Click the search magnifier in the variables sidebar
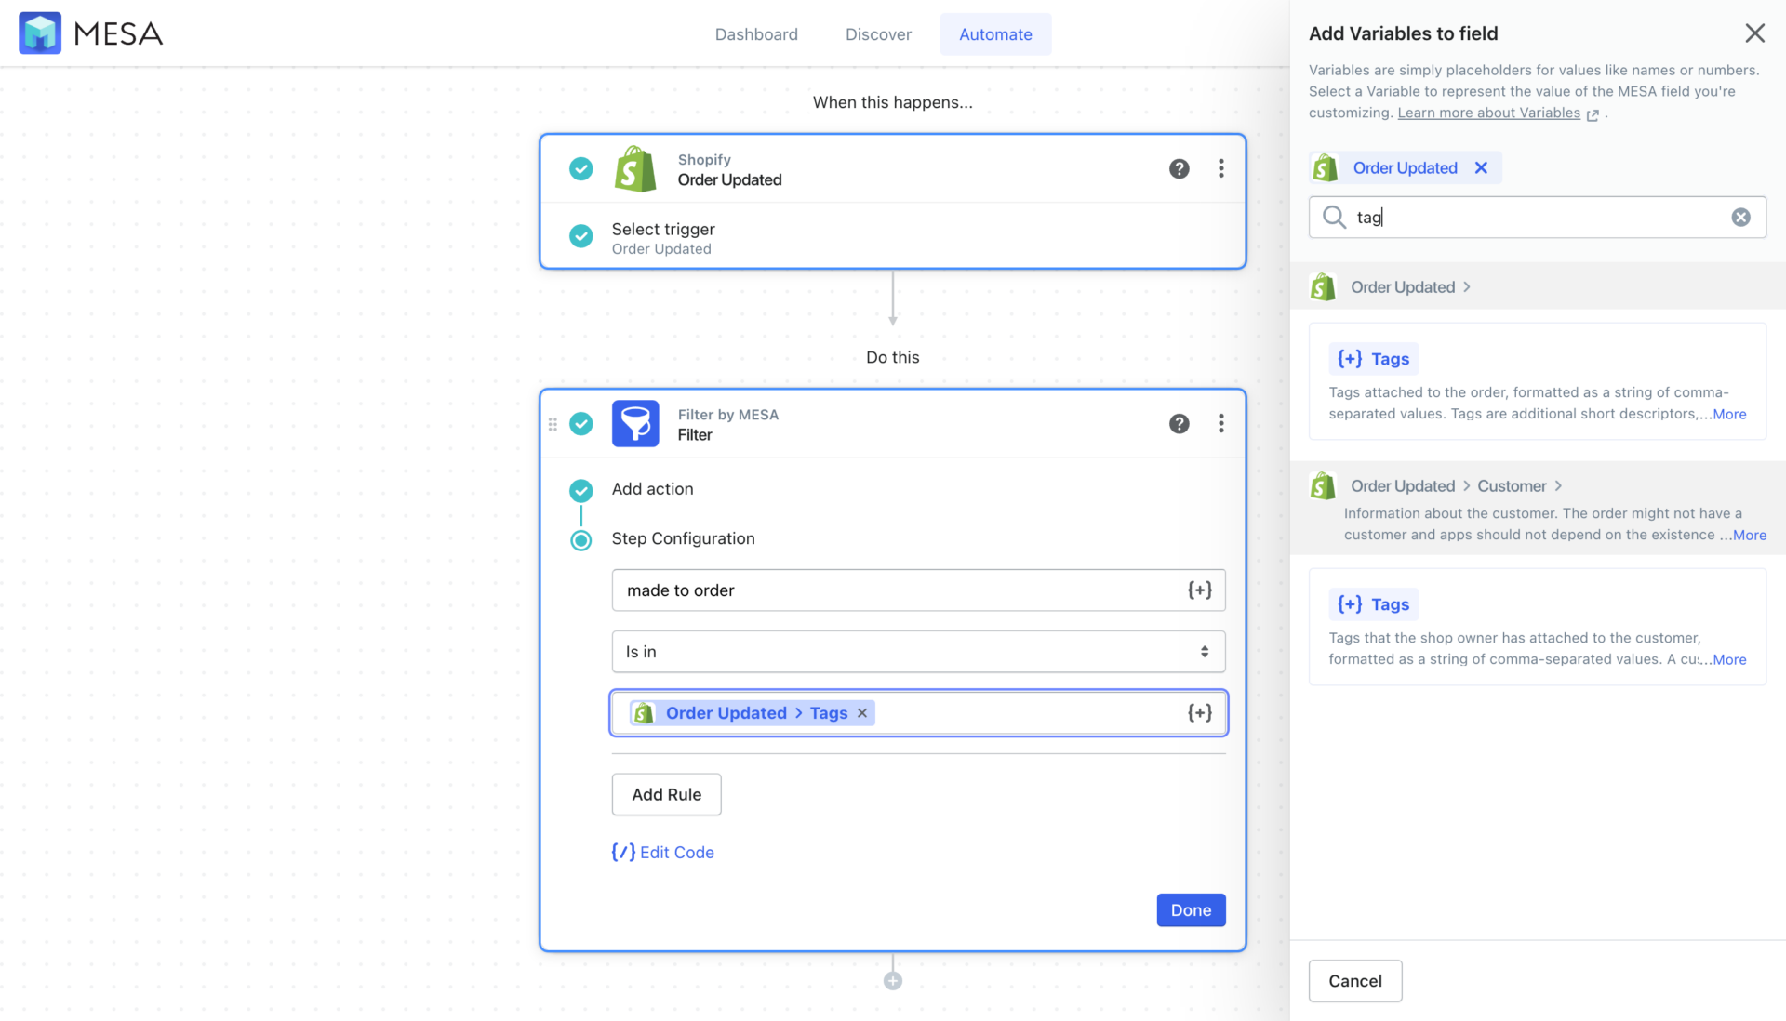The image size is (1786, 1021). point(1334,217)
